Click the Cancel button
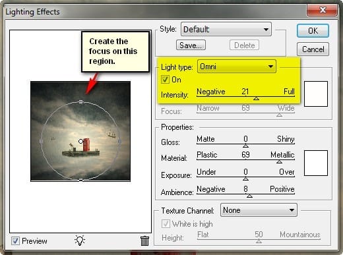The width and height of the screenshot is (343, 255). [313, 49]
